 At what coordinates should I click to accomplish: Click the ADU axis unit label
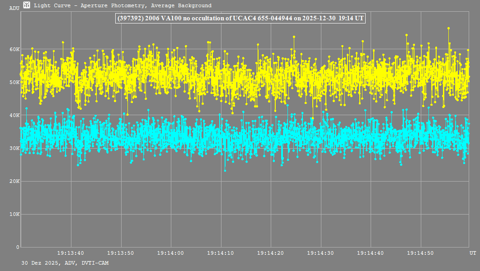point(14,8)
